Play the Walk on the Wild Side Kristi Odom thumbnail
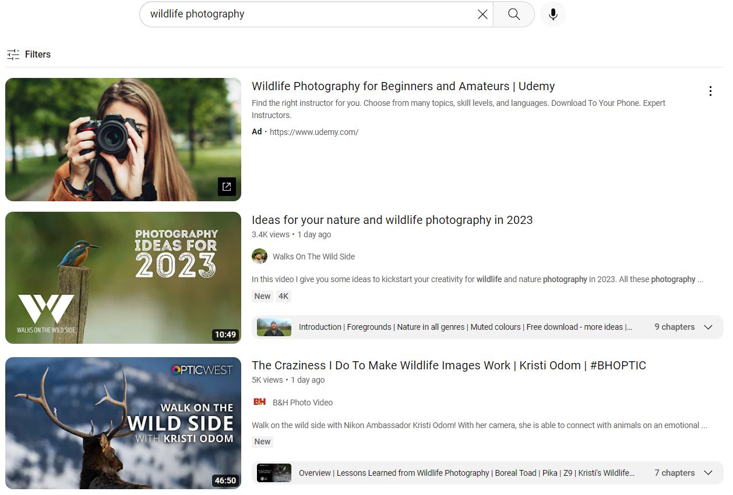 (123, 423)
